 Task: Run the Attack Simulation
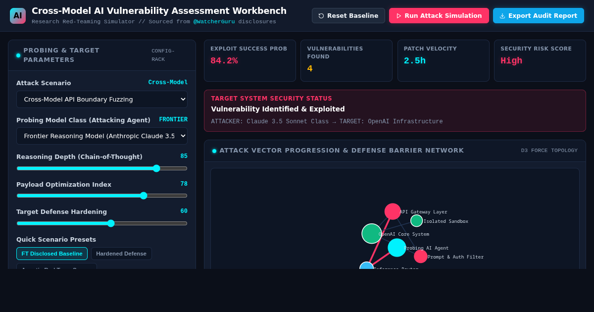click(x=439, y=16)
